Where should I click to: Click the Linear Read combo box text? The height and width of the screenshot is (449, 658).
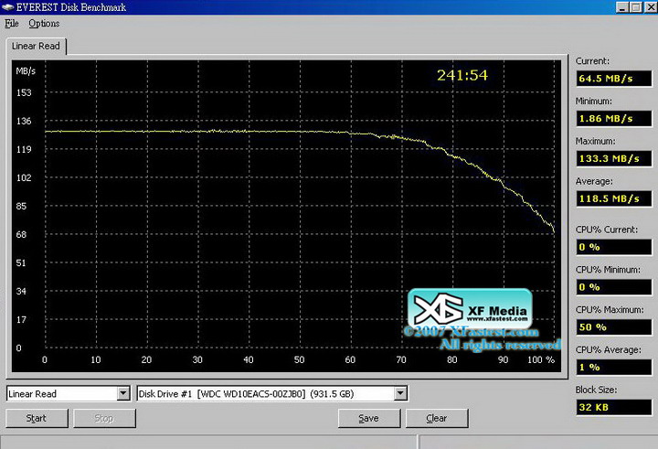pos(32,394)
